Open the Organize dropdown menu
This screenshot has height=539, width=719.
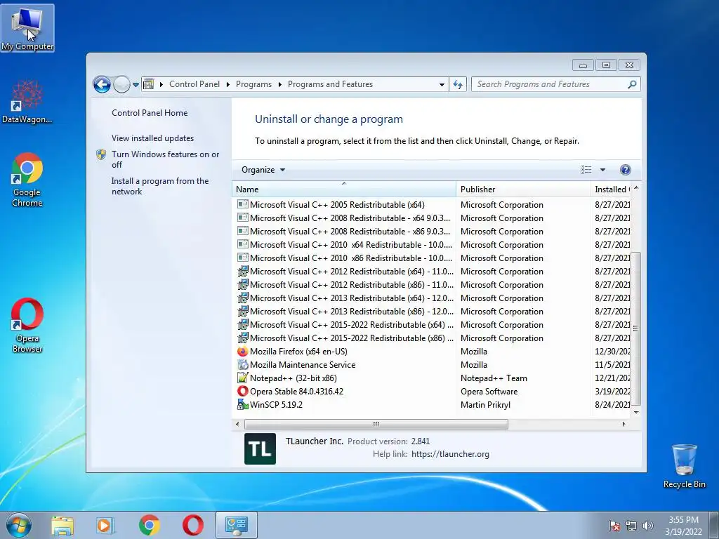[263, 170]
